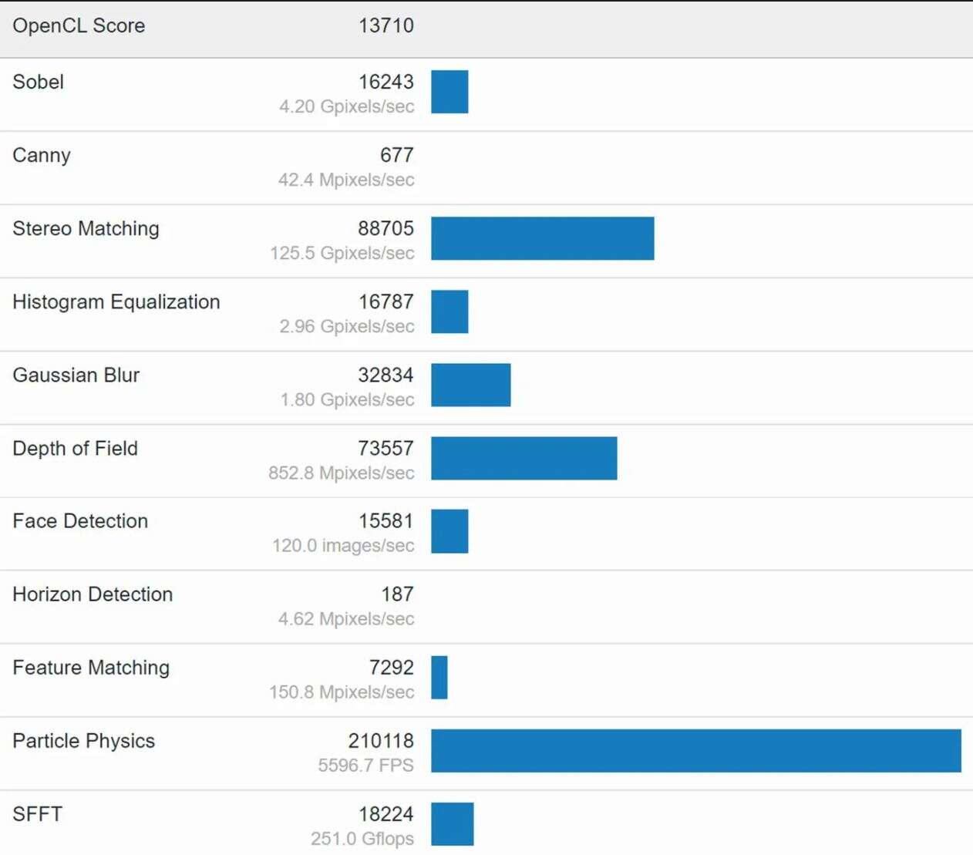
Task: Click the Depth of Field label
Action: [x=75, y=448]
